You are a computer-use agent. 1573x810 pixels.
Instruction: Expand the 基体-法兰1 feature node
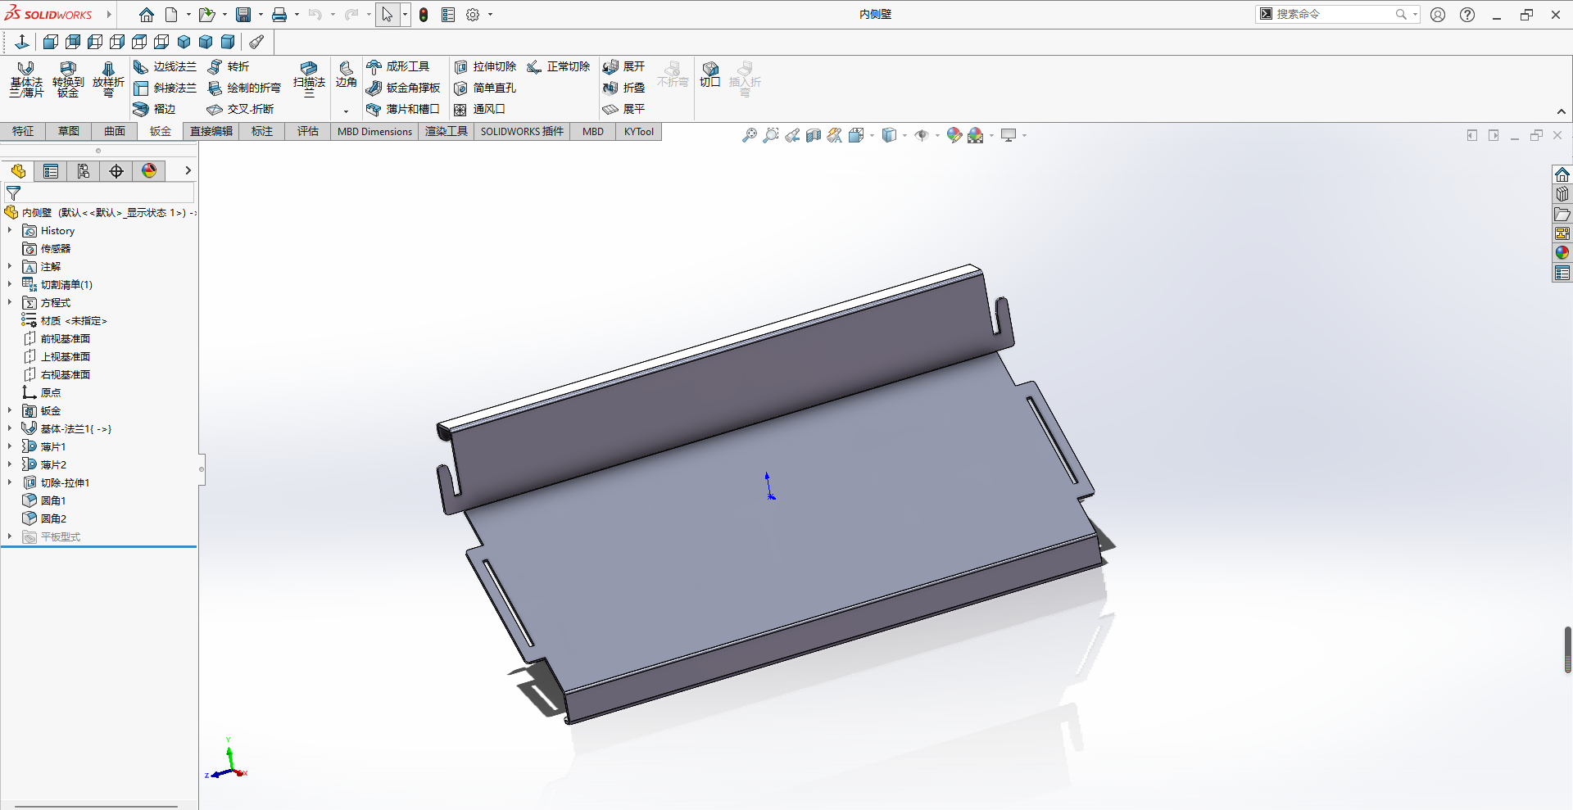10,428
